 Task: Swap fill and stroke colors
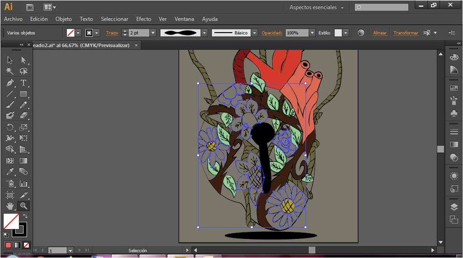click(25, 216)
